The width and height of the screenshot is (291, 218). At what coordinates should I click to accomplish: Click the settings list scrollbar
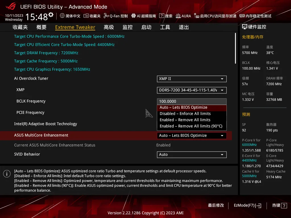[x=235, y=48]
